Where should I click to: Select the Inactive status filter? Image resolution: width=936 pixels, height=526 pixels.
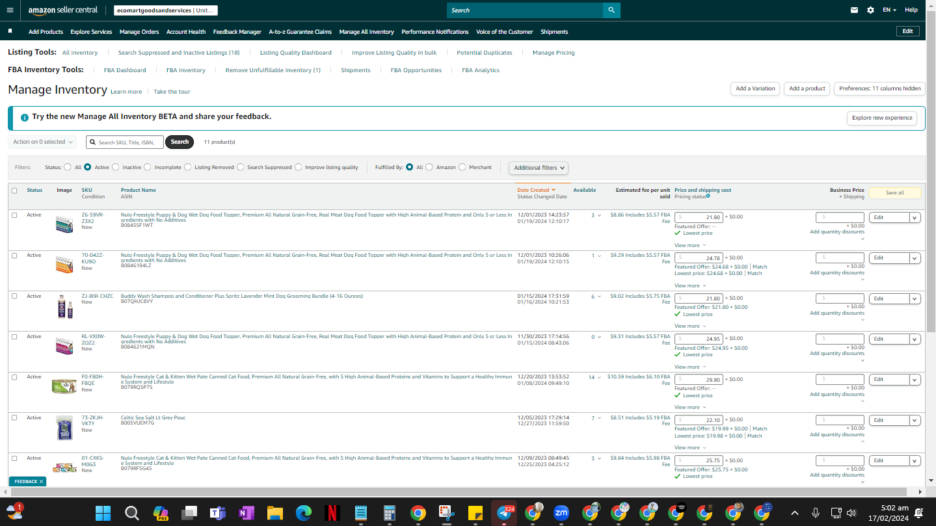click(116, 167)
